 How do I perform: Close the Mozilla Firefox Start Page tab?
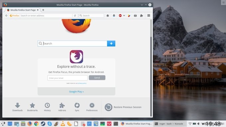point(38,10)
